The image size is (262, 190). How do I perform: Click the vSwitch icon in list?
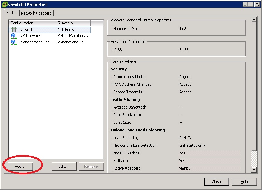coord(14,30)
